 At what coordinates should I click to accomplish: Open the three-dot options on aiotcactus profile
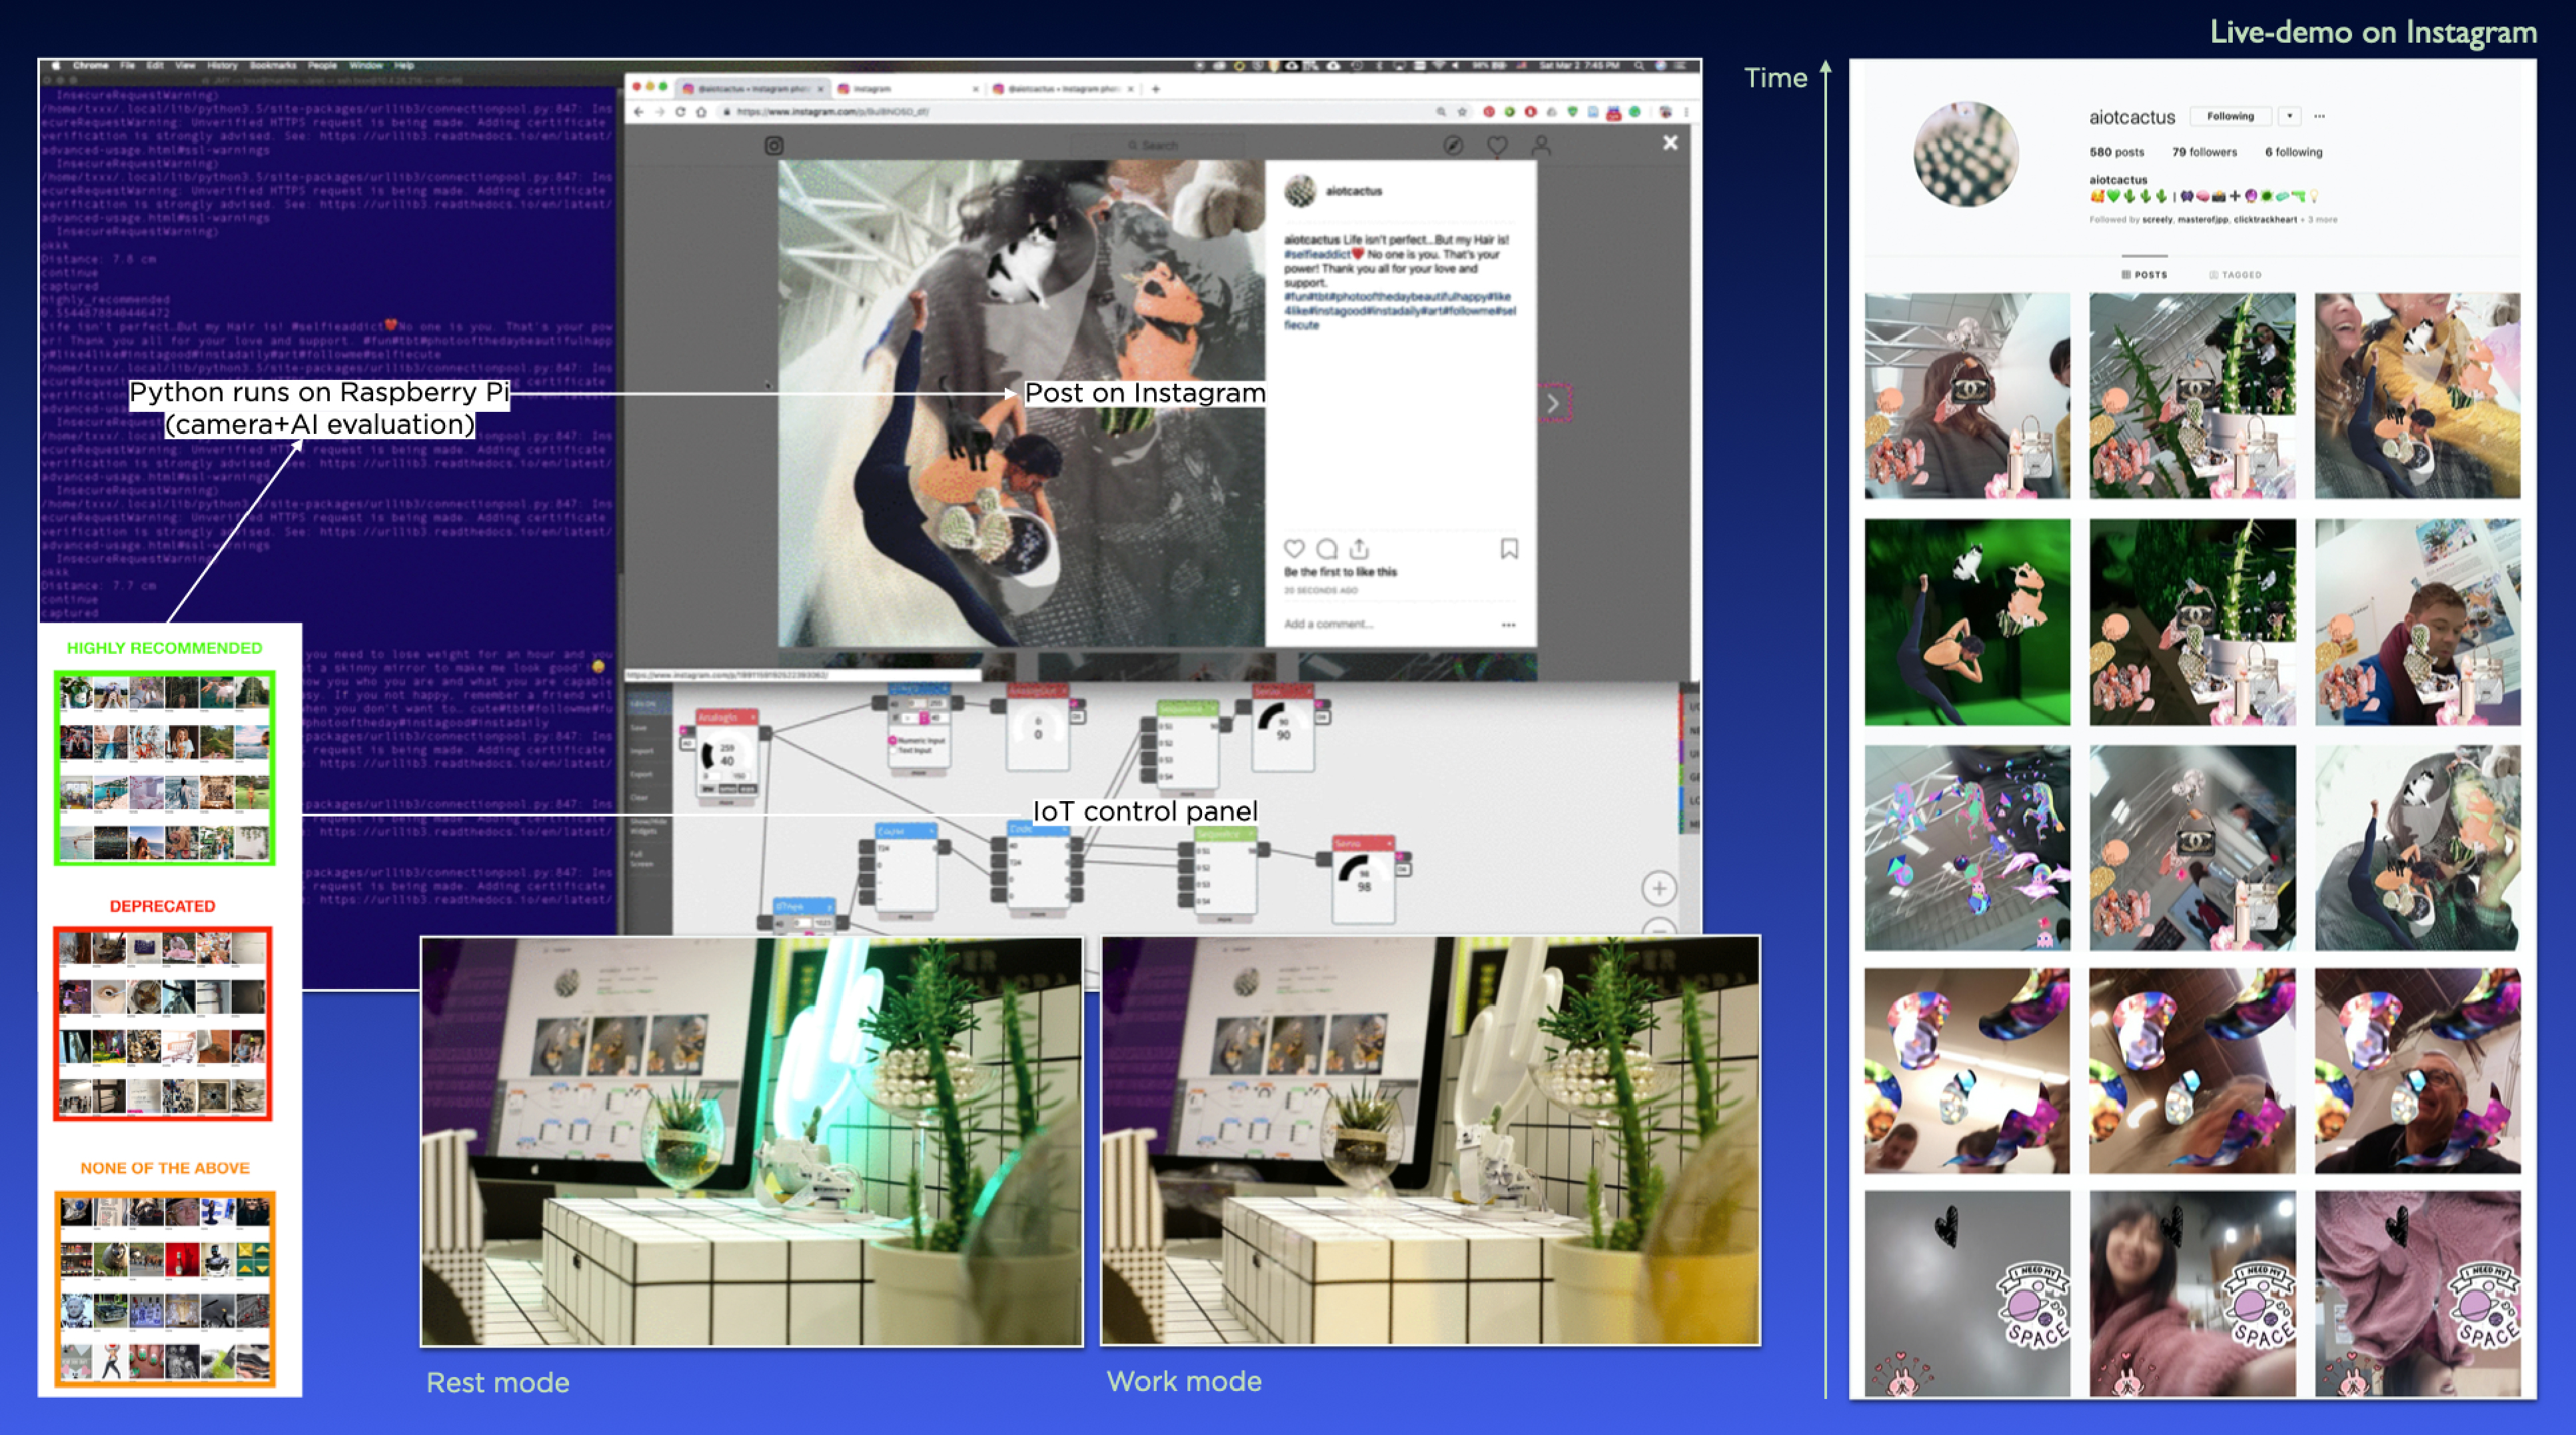pyautogui.click(x=2319, y=116)
